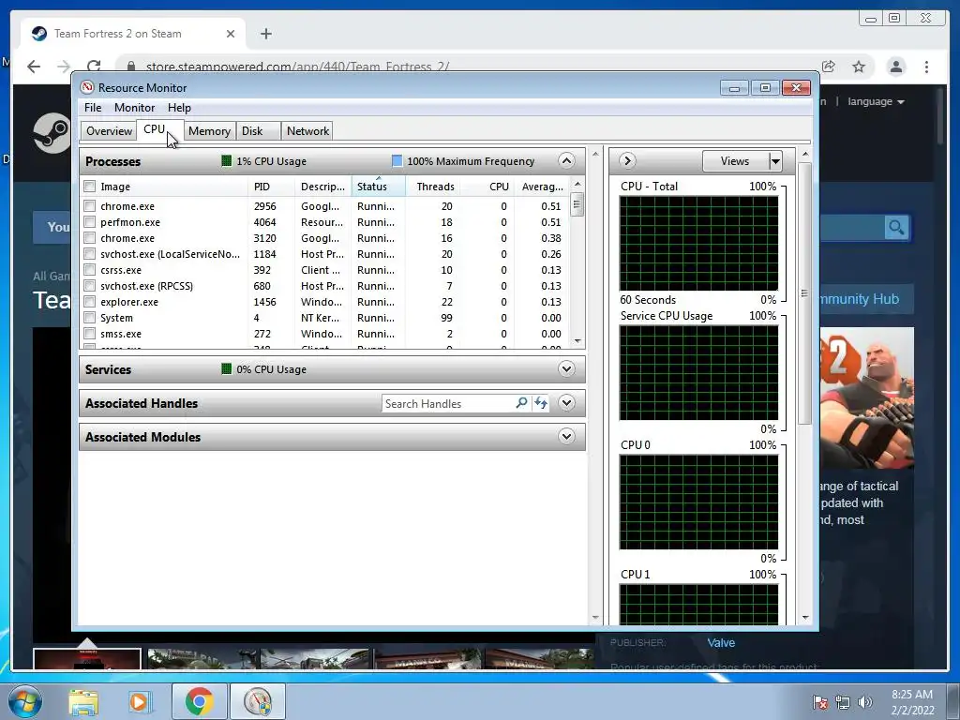Bookmark this page with star icon
Viewport: 960px width, 720px height.
[859, 67]
